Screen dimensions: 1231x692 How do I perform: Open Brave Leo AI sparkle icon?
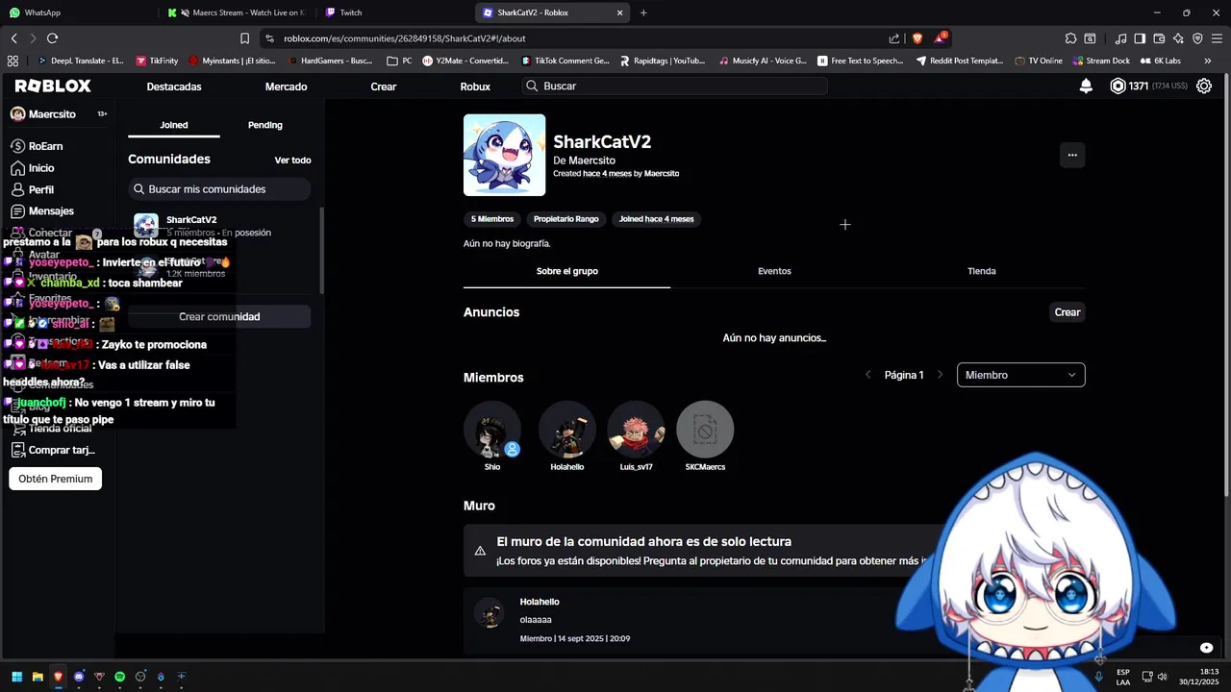tap(1178, 38)
